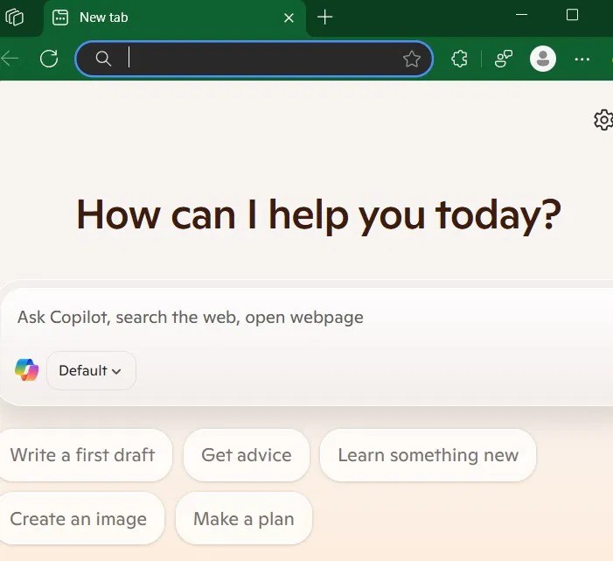Viewport: 613px width, 561px height.
Task: Select the Get advice suggestion
Action: [246, 455]
